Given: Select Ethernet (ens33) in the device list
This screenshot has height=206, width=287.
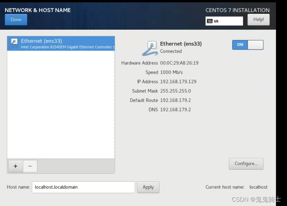Looking at the screenshot, I should [x=61, y=43].
